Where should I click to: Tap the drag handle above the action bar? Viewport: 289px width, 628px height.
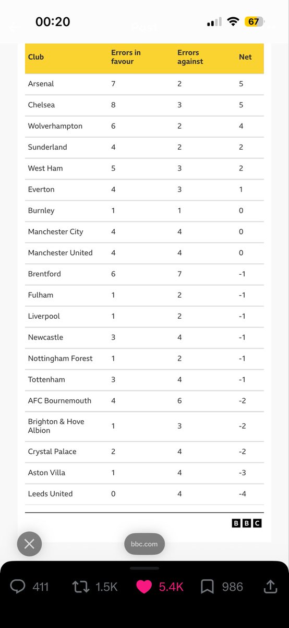144,568
